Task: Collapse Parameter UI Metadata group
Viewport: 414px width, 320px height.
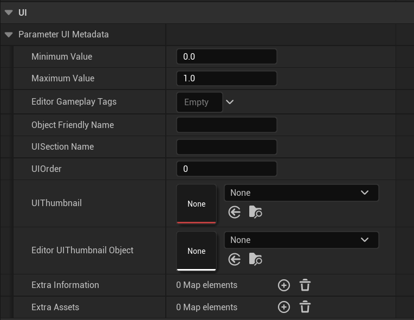Action: point(9,34)
